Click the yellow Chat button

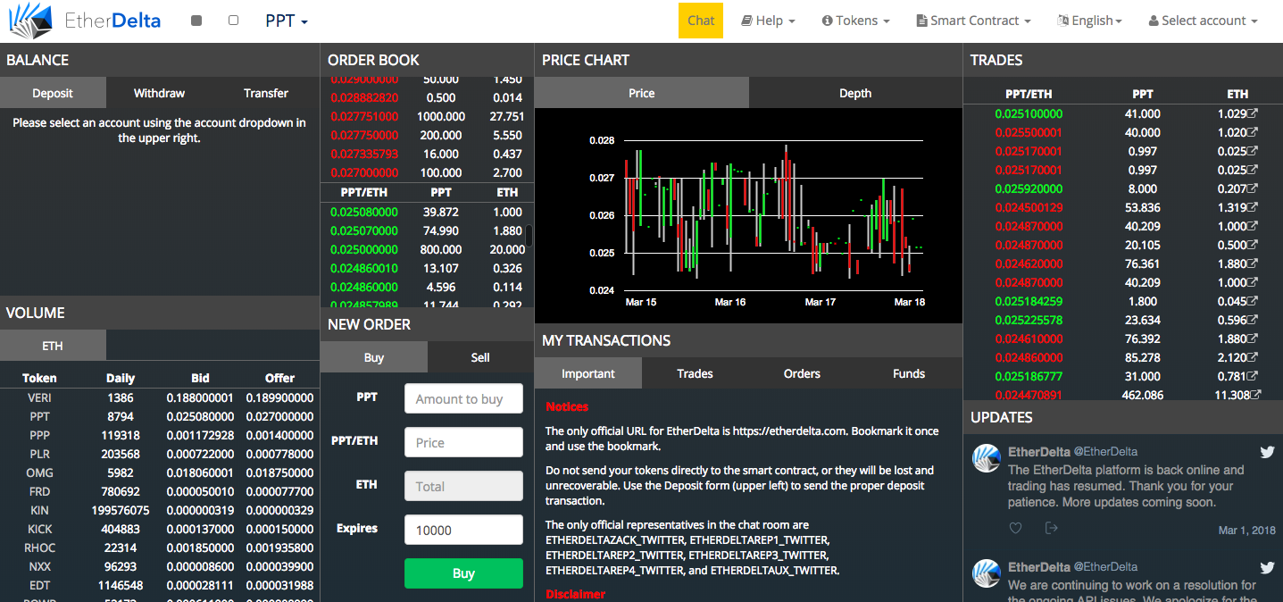coord(701,21)
